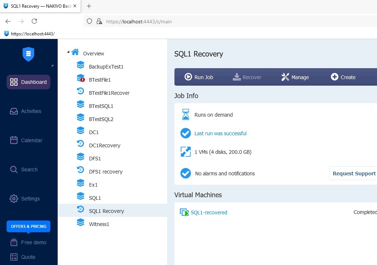This screenshot has height=265, width=377.
Task: Open the Settings section
Action: 24,199
